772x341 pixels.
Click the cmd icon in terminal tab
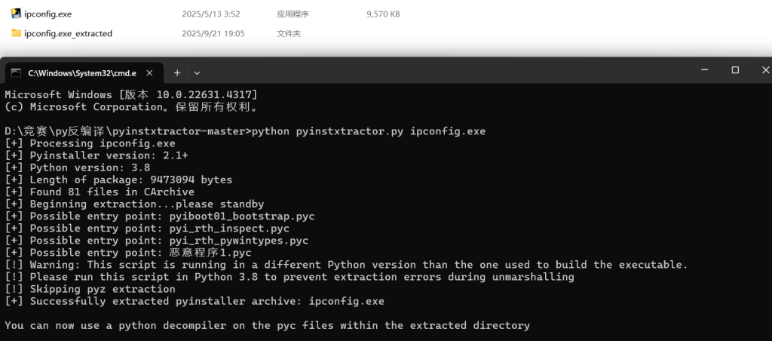(16, 73)
